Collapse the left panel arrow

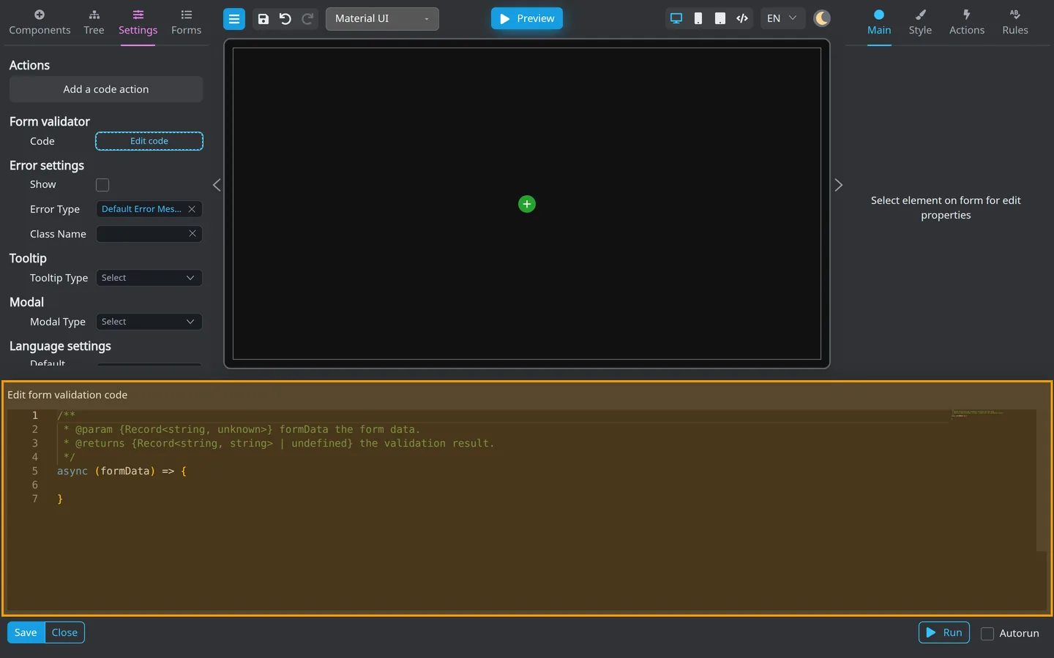(x=217, y=185)
